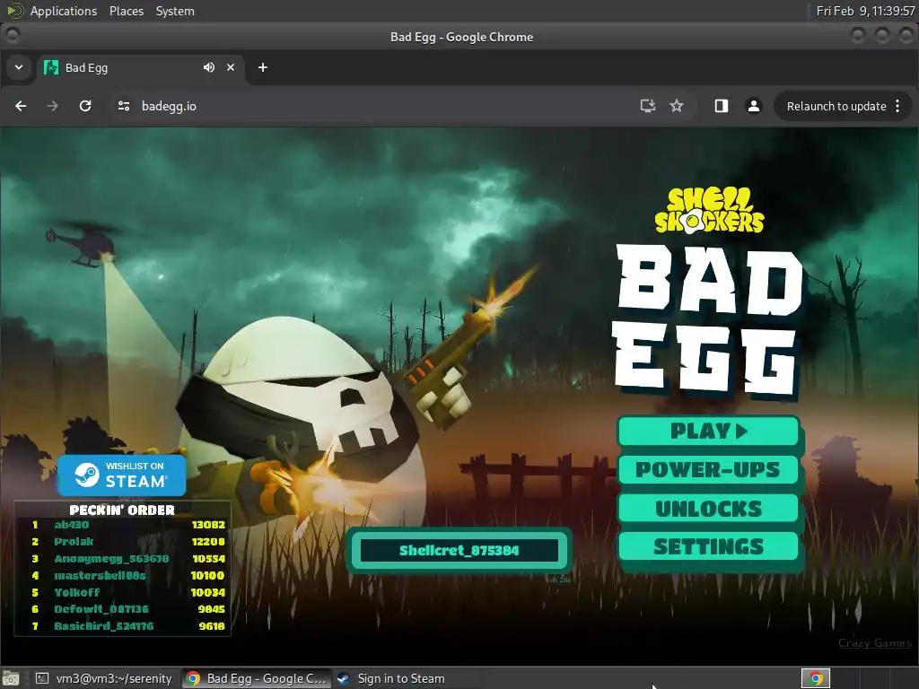Open the Places menu
Viewport: 919px width, 689px height.
[127, 11]
